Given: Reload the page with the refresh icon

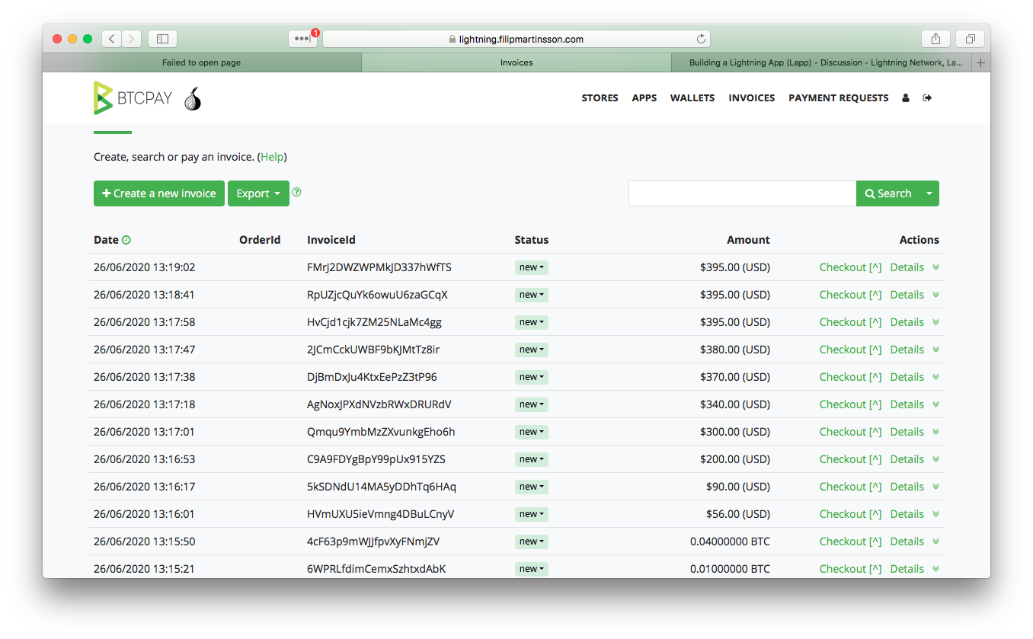Looking at the screenshot, I should point(701,39).
